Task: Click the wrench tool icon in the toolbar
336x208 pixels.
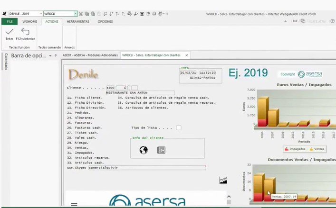Action: pos(135,14)
